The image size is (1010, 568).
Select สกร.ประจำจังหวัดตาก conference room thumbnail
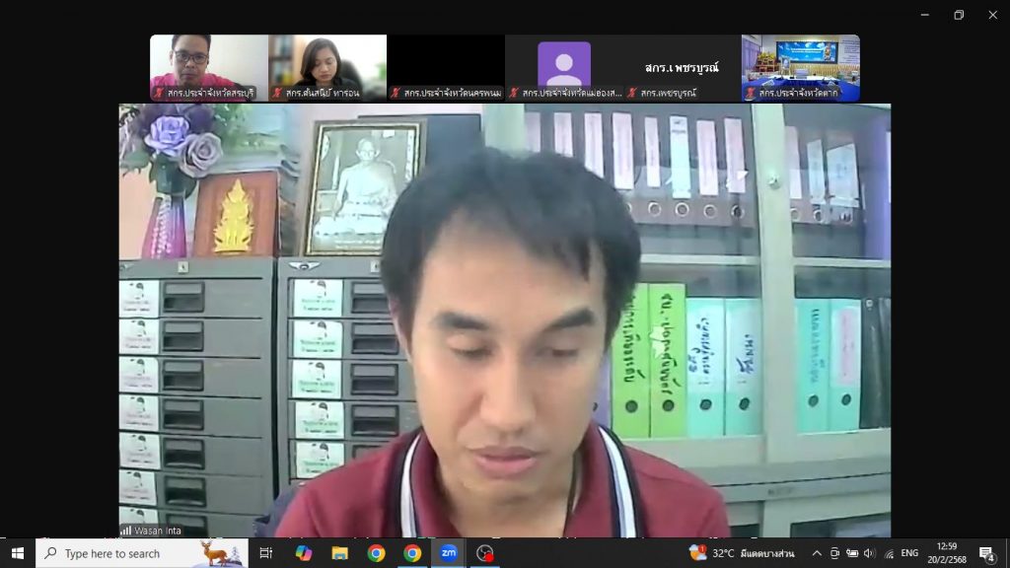pos(800,67)
